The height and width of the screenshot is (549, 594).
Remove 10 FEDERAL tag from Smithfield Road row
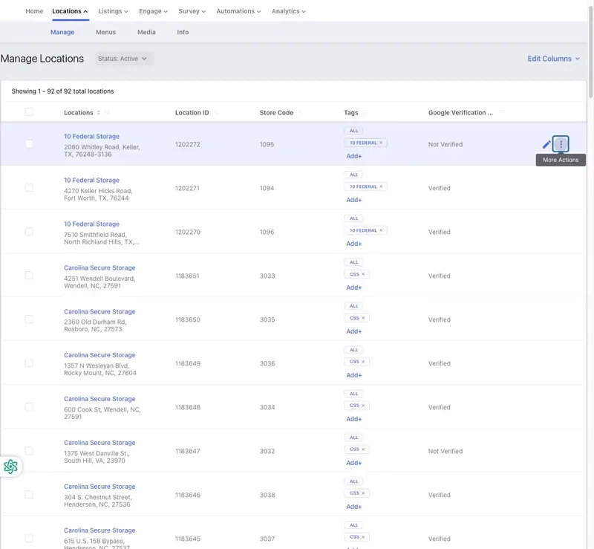(x=381, y=230)
